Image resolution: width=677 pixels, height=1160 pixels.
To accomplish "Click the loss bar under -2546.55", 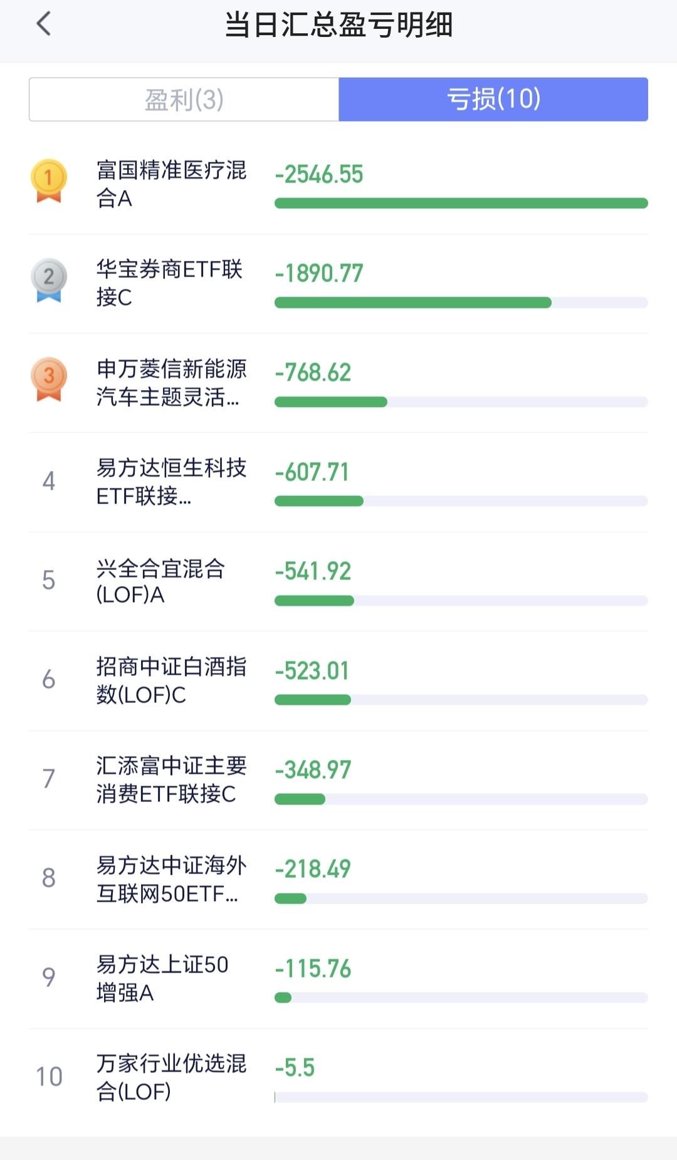I will [x=461, y=203].
